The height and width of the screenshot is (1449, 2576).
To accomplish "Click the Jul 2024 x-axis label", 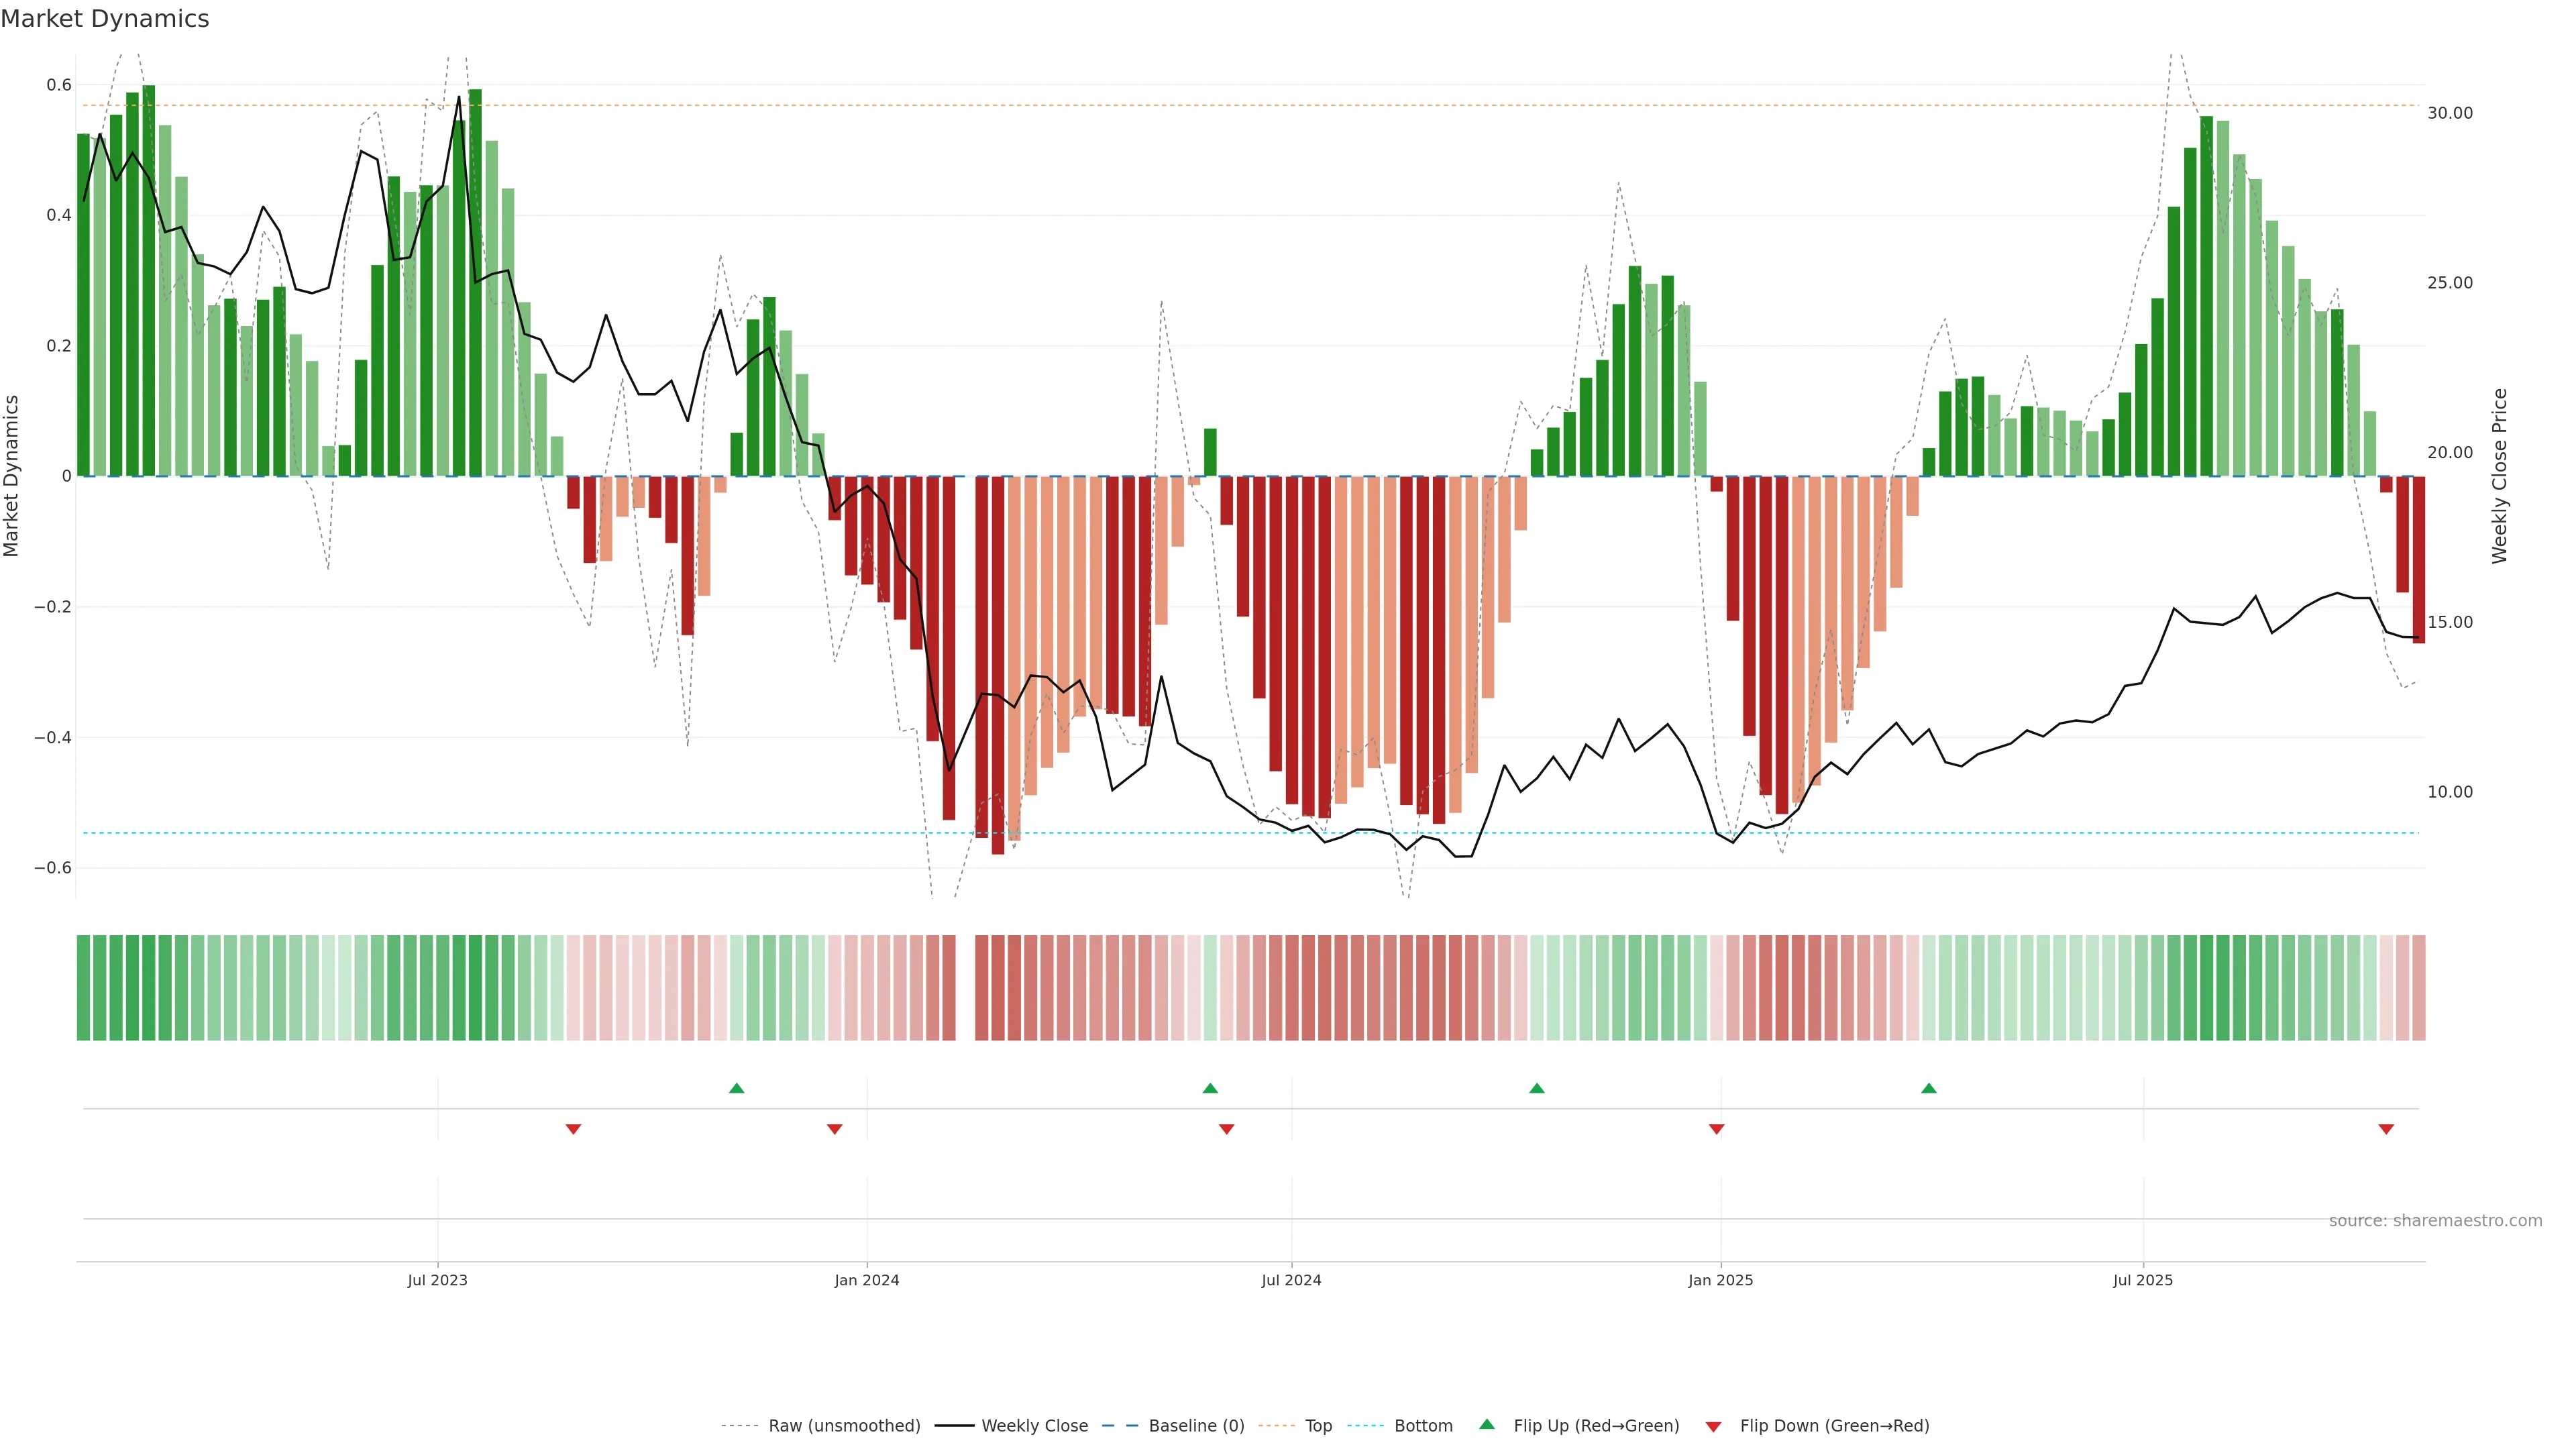I will (x=1291, y=1280).
